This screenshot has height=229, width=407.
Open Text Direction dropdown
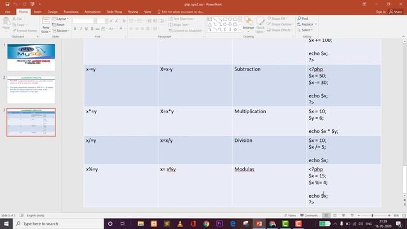click(x=181, y=19)
